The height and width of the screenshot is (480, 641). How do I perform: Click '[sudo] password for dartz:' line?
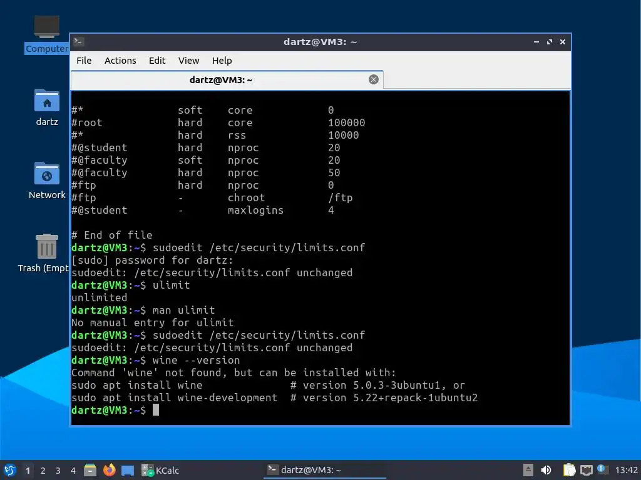click(153, 261)
